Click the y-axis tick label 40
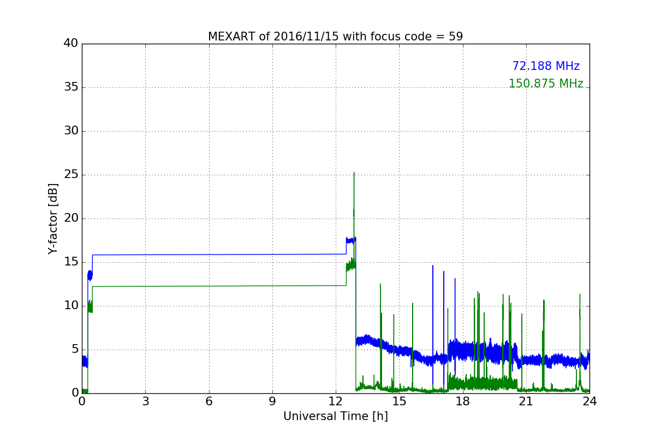 [x=71, y=44]
